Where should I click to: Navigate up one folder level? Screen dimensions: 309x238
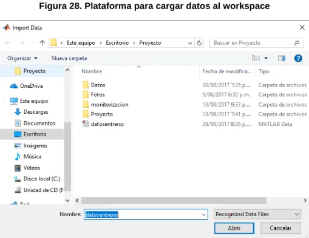click(42, 43)
